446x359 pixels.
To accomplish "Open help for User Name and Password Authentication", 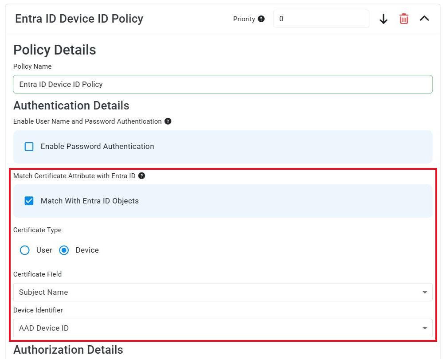I will pos(168,121).
